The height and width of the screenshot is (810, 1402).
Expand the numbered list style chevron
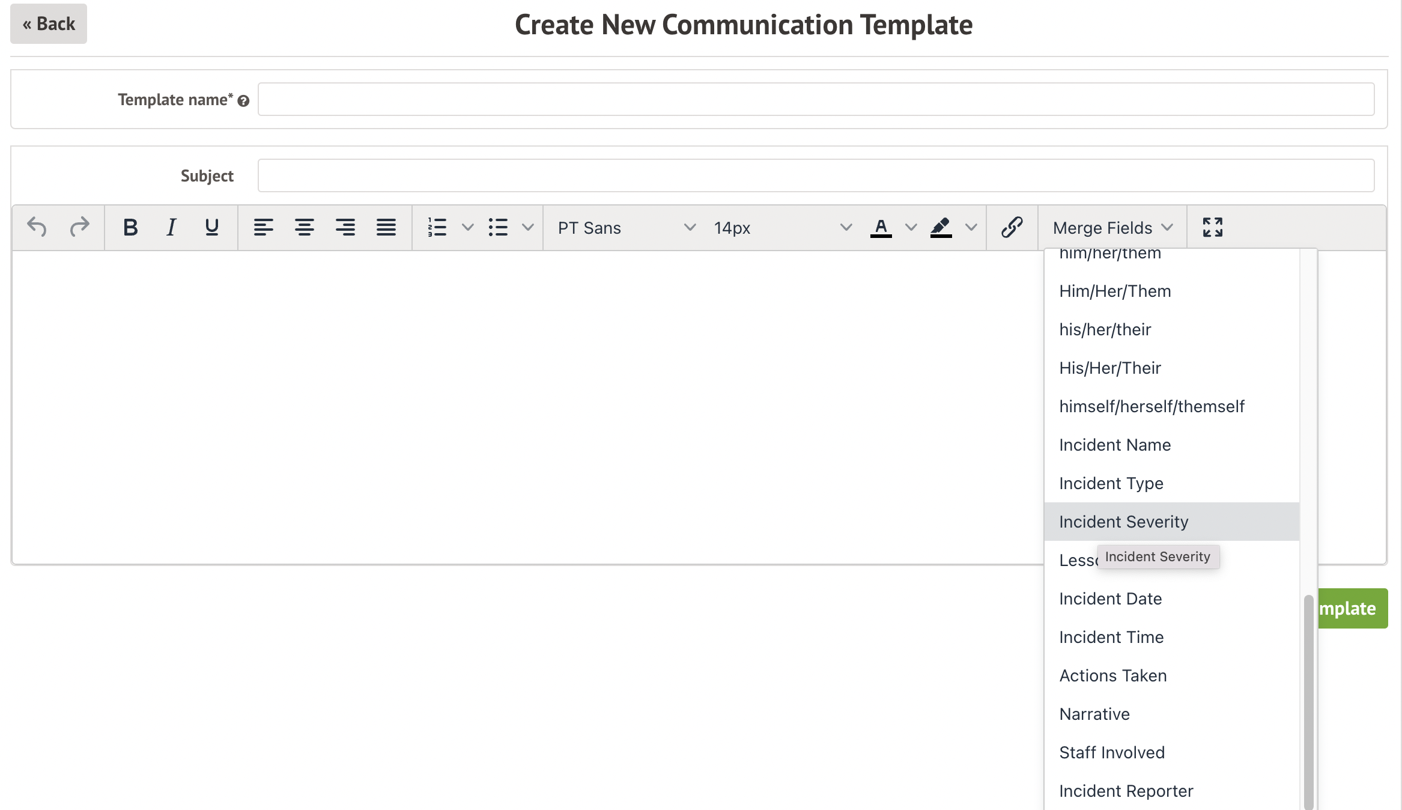coord(467,227)
